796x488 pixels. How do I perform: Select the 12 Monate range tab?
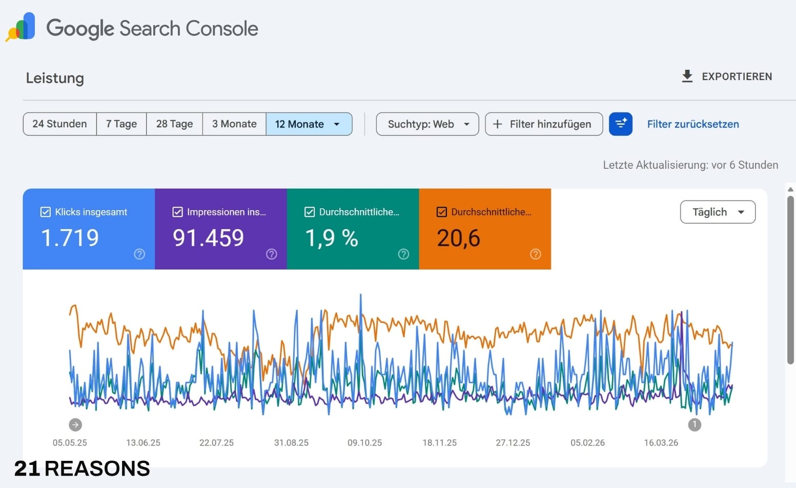309,124
